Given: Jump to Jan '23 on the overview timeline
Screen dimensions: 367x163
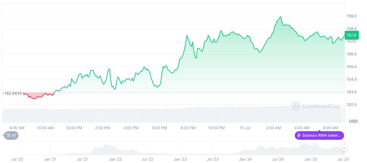Looking at the screenshot, I should (180, 159).
